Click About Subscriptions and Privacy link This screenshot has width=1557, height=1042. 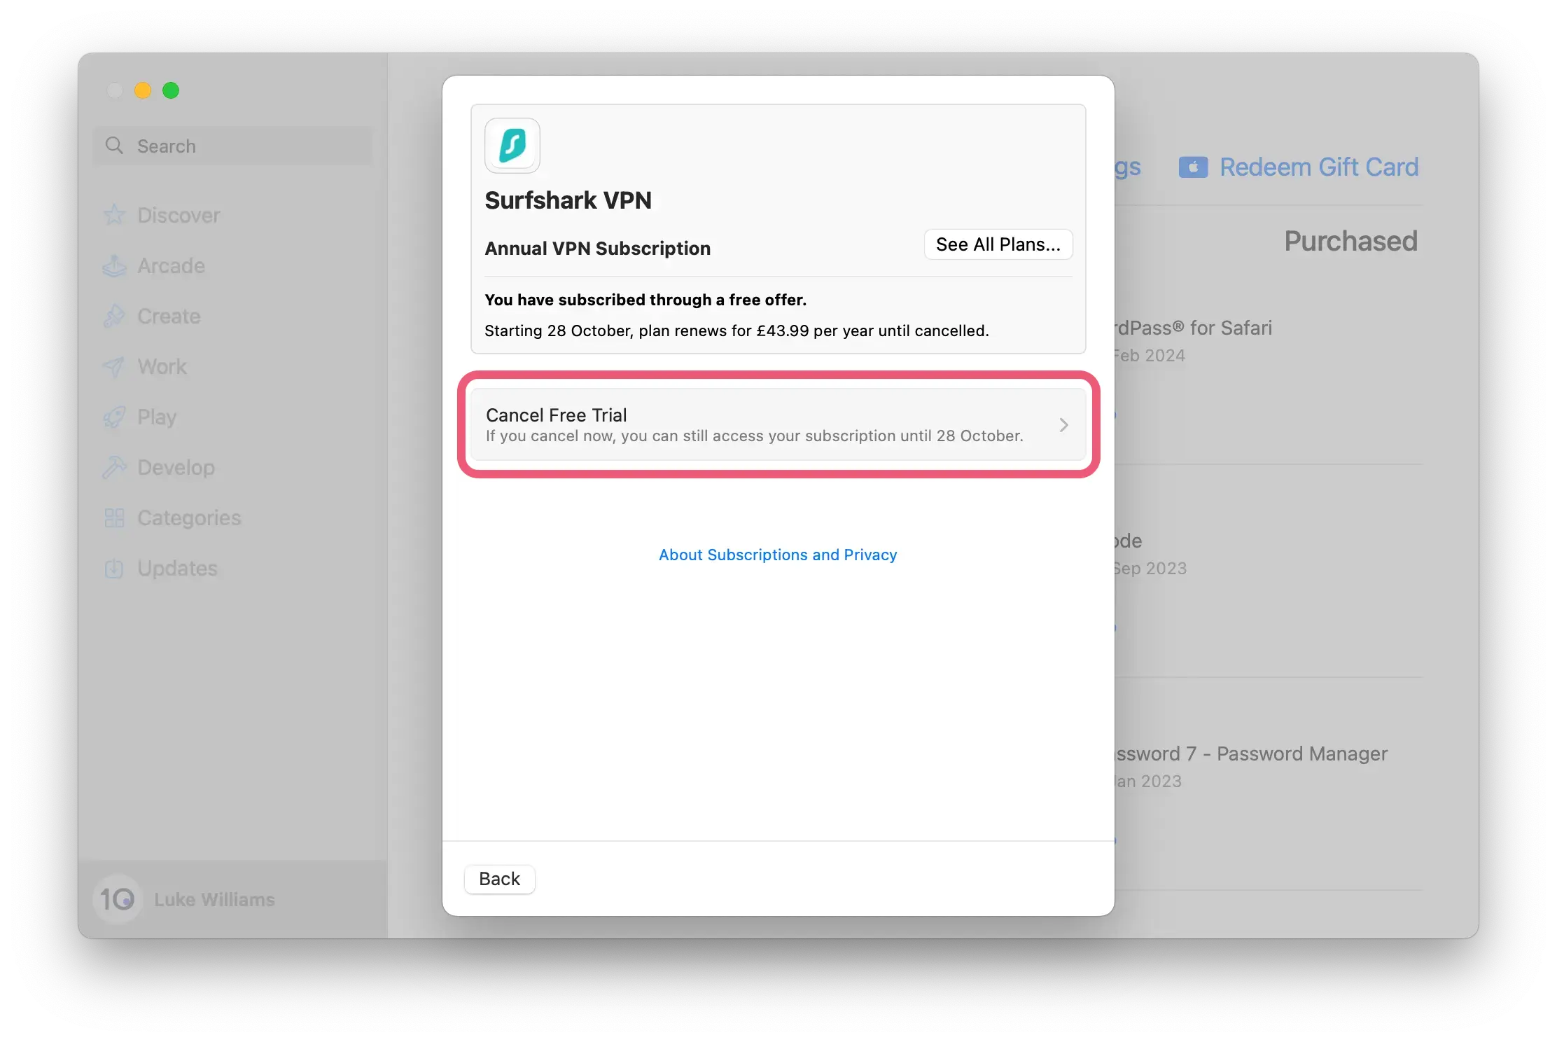pyautogui.click(x=777, y=553)
